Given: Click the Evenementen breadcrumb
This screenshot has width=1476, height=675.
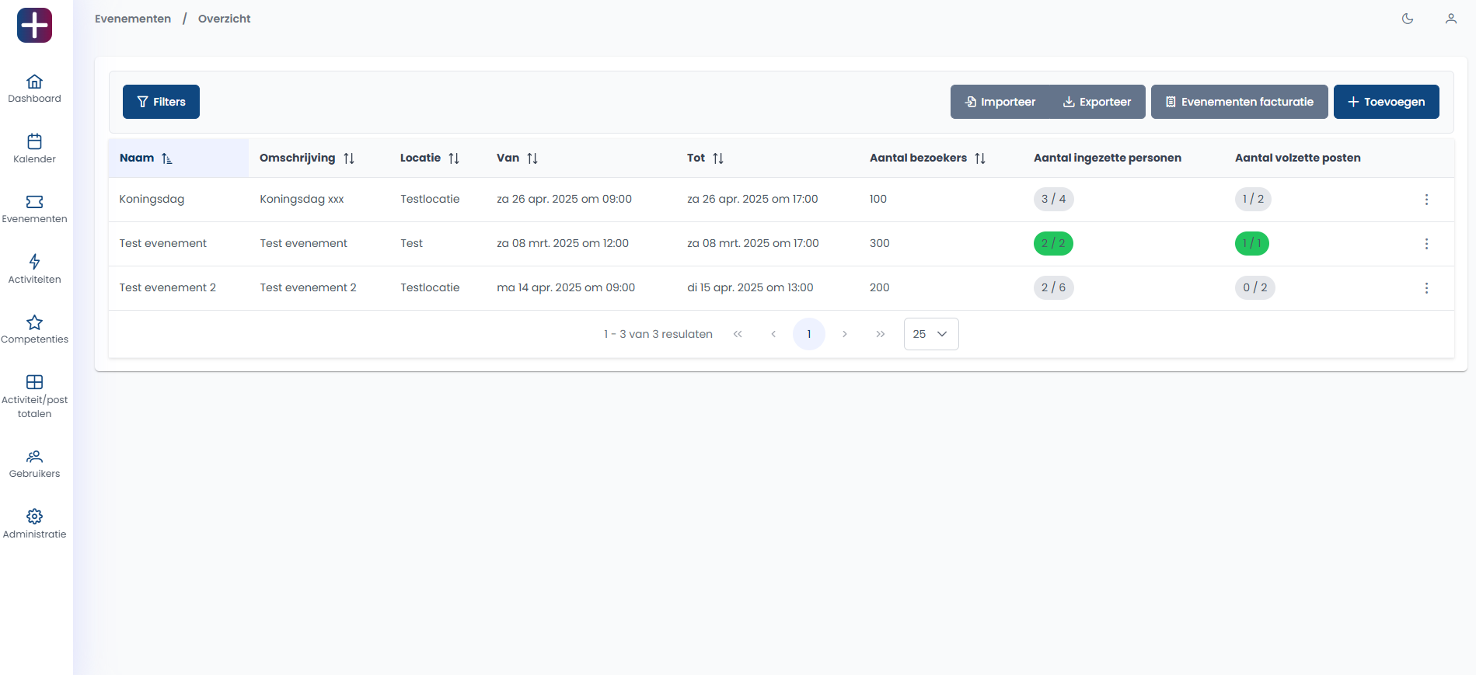Looking at the screenshot, I should pos(133,19).
